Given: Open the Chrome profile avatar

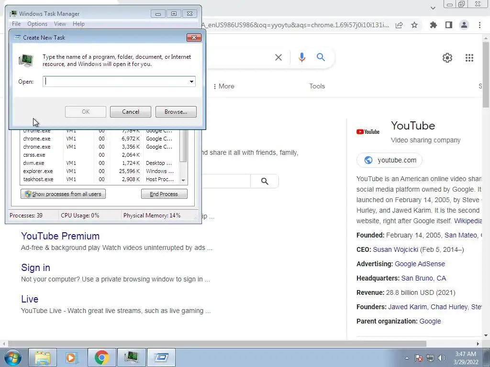Looking at the screenshot, I should point(464,25).
